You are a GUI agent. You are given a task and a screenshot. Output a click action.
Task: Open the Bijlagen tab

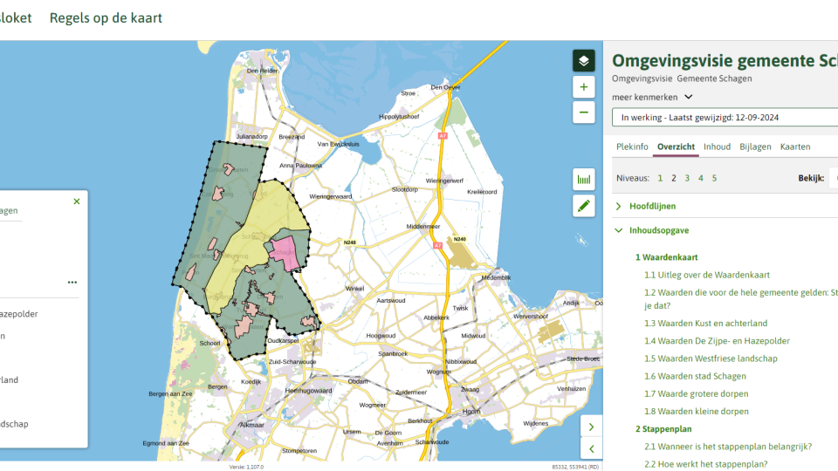pos(755,147)
